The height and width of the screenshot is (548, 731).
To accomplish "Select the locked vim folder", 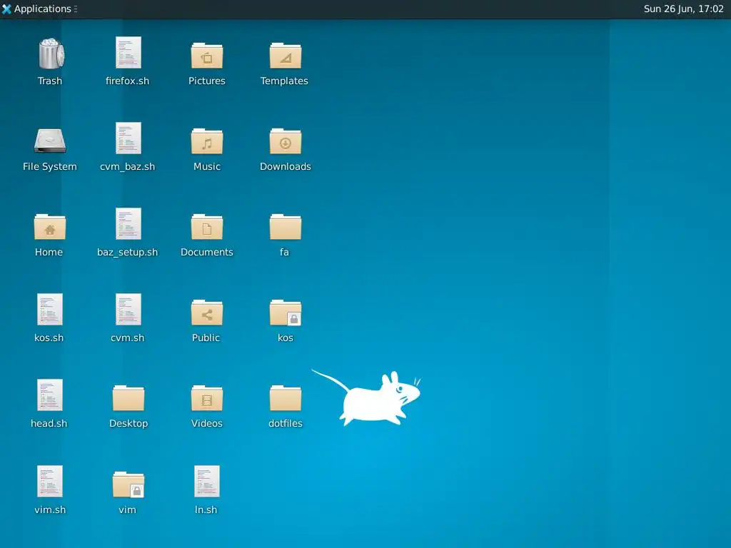I will (128, 484).
